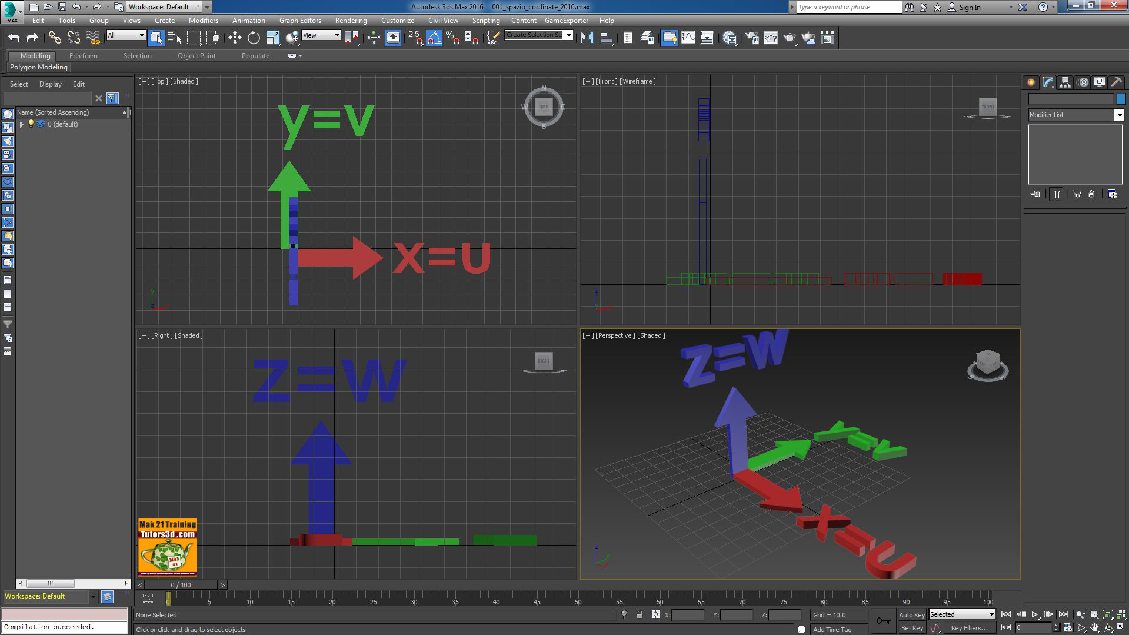Toggle the Selection Lock padlock
Viewport: 1129px width, 635px height.
coord(640,614)
